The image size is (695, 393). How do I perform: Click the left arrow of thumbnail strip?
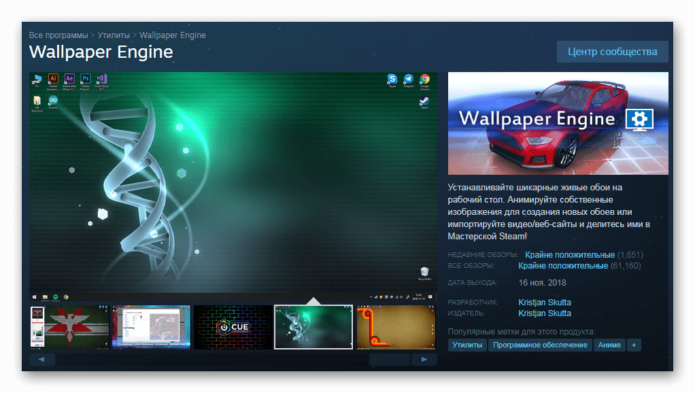pos(41,359)
